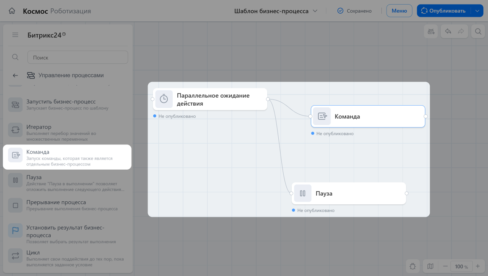Image resolution: width=488 pixels, height=276 pixels.
Task: Open the canvas search magnifier
Action: pyautogui.click(x=478, y=32)
